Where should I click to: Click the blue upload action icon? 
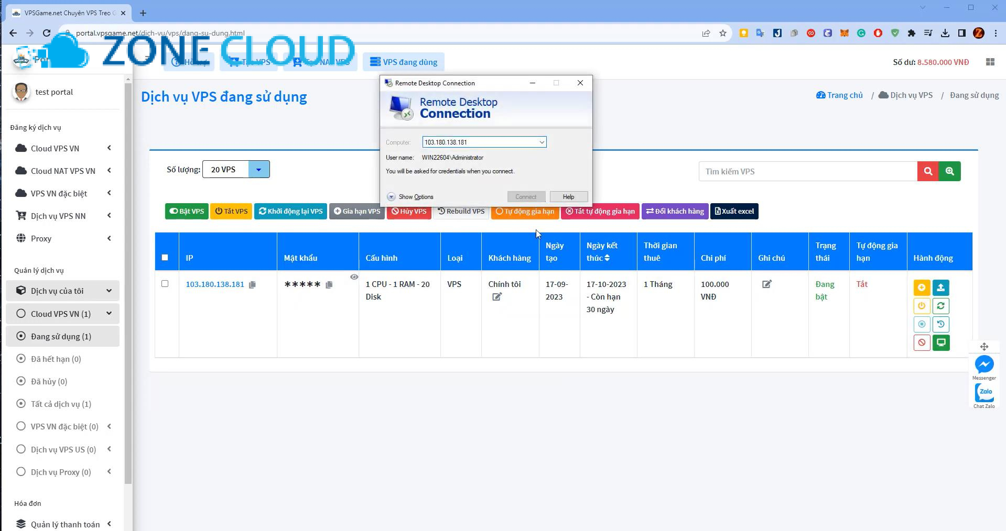pos(940,287)
